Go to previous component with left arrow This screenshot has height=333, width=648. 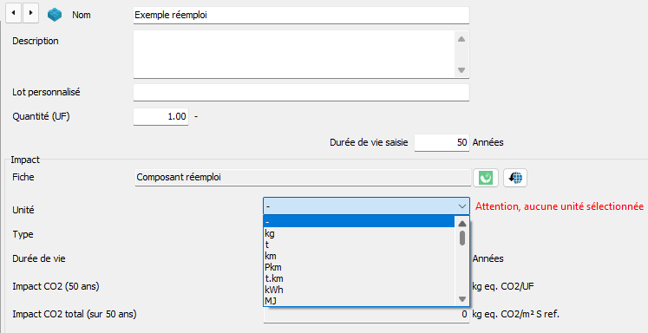point(14,13)
